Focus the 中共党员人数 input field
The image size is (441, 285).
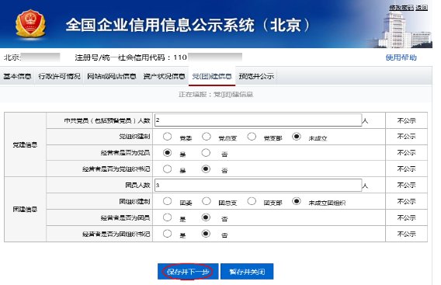[258, 120]
